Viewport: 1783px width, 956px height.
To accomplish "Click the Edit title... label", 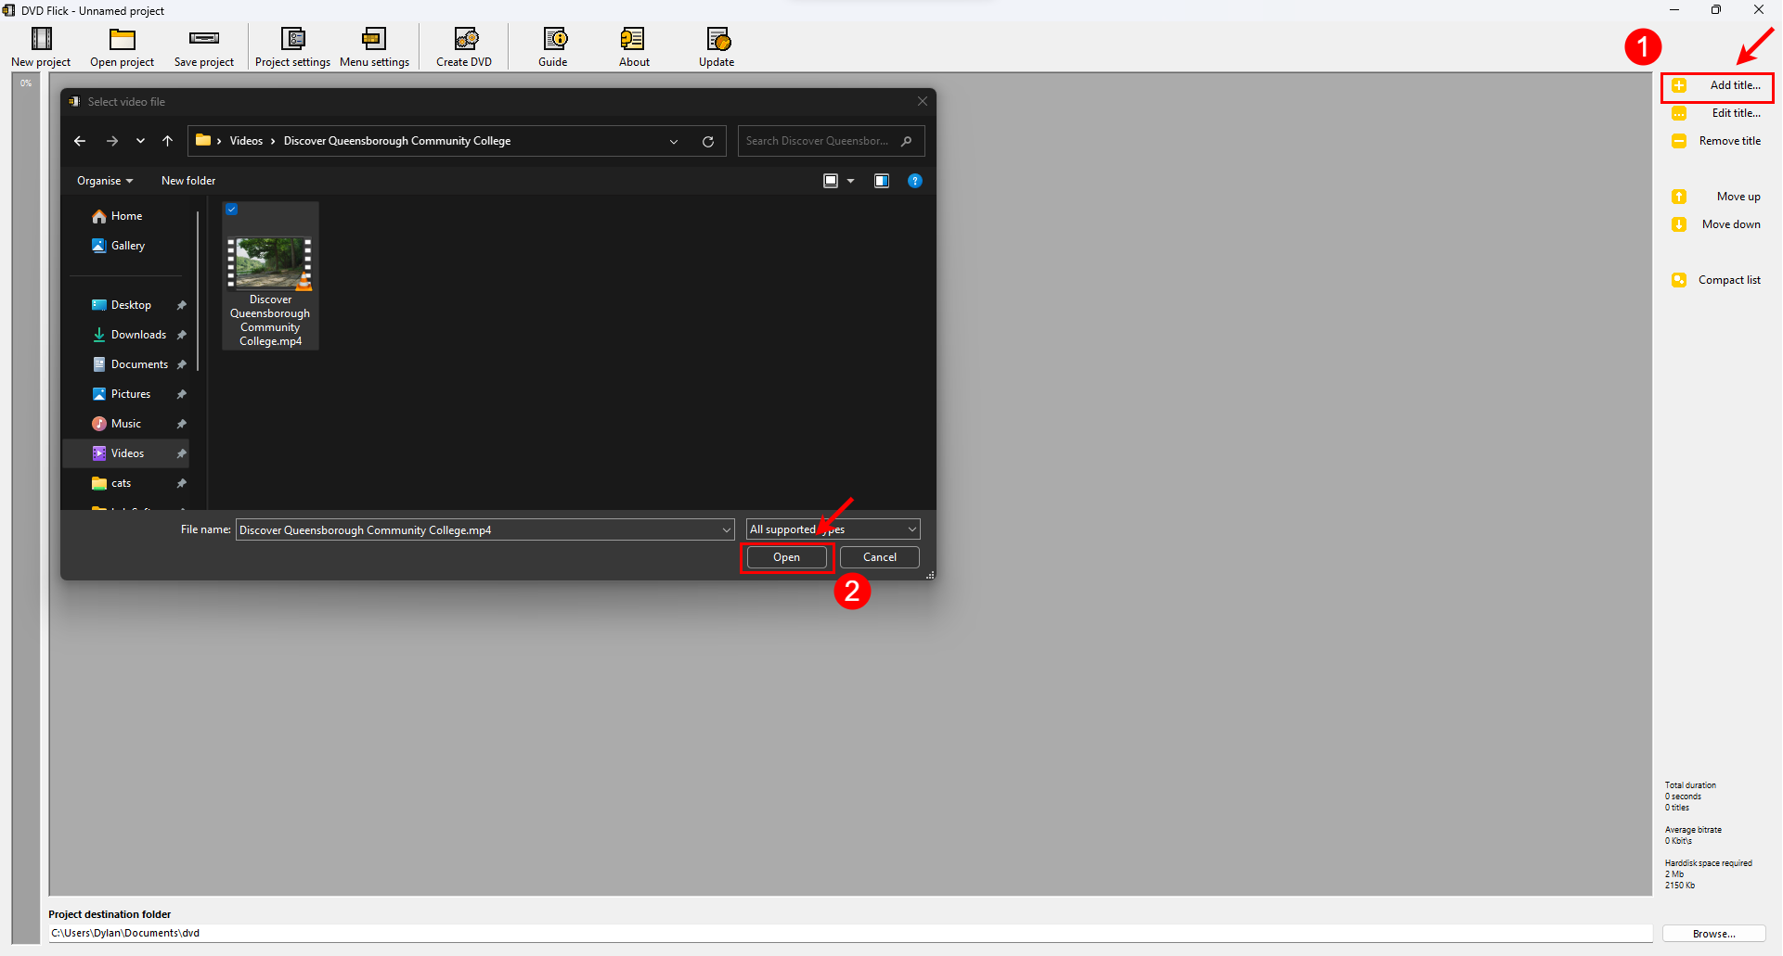I will (1736, 113).
